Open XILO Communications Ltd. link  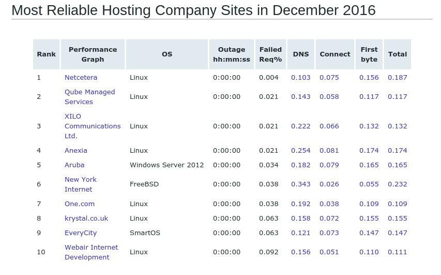[93, 126]
